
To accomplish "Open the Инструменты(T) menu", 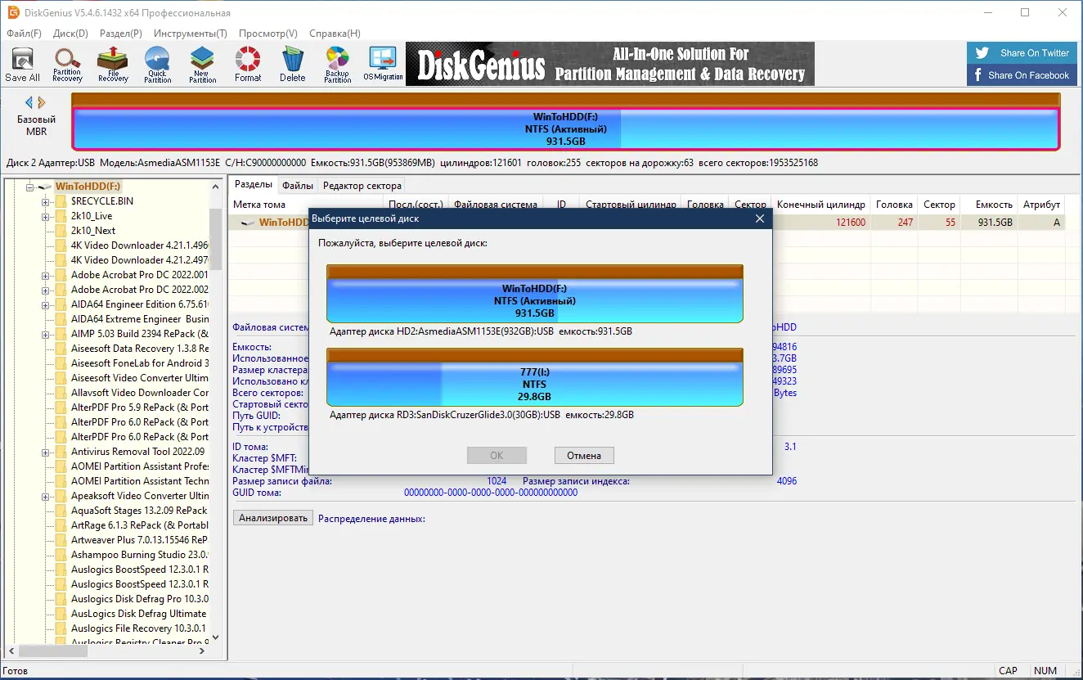I will click(190, 34).
